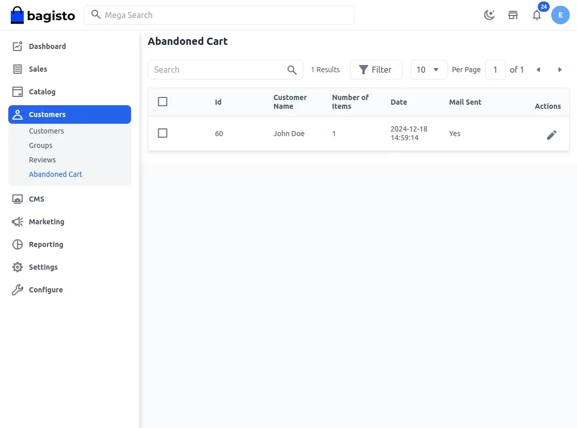The width and height of the screenshot is (577, 428).
Task: Open the 10 per page dropdown
Action: pyautogui.click(x=429, y=70)
